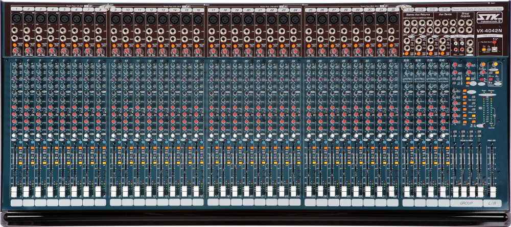
Task: Grab the channel 10 fader cap
Action: coord(125,192)
